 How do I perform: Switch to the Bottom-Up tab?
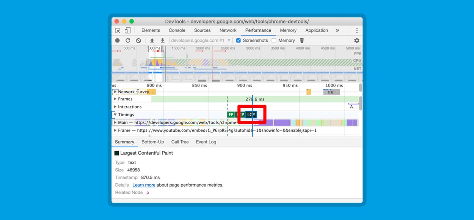coord(153,142)
